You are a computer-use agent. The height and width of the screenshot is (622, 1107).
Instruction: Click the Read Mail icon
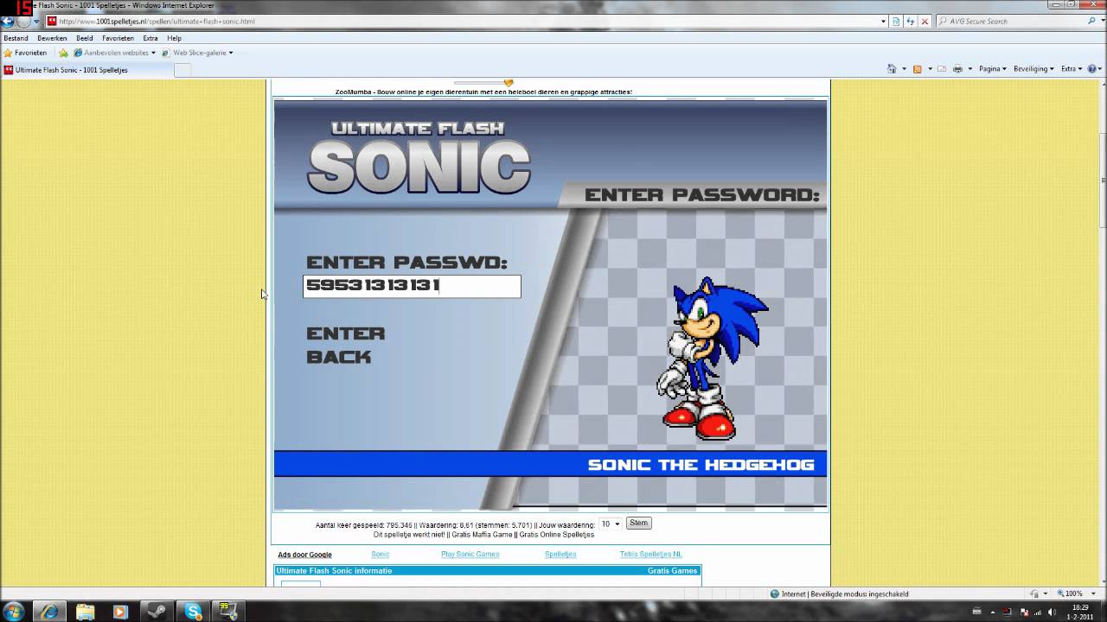click(x=942, y=69)
